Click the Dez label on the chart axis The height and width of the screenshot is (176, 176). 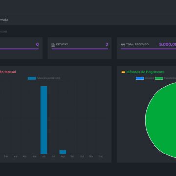coord(101,156)
